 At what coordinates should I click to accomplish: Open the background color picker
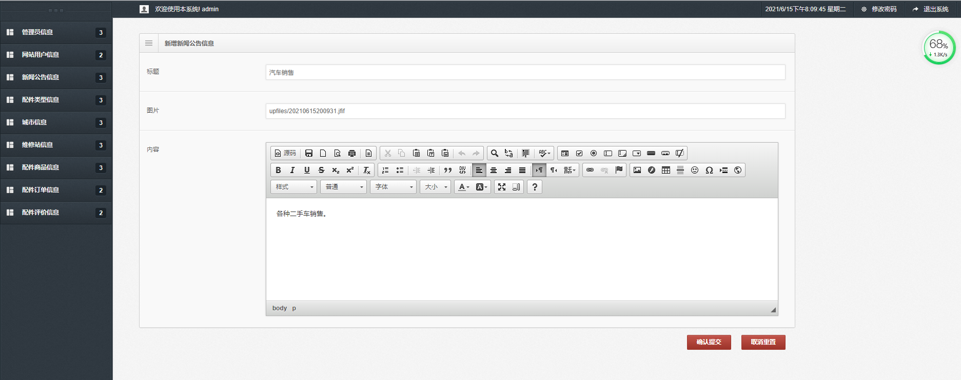(x=482, y=187)
